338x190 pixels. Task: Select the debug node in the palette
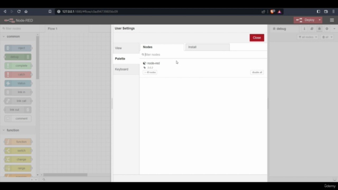click(18, 57)
